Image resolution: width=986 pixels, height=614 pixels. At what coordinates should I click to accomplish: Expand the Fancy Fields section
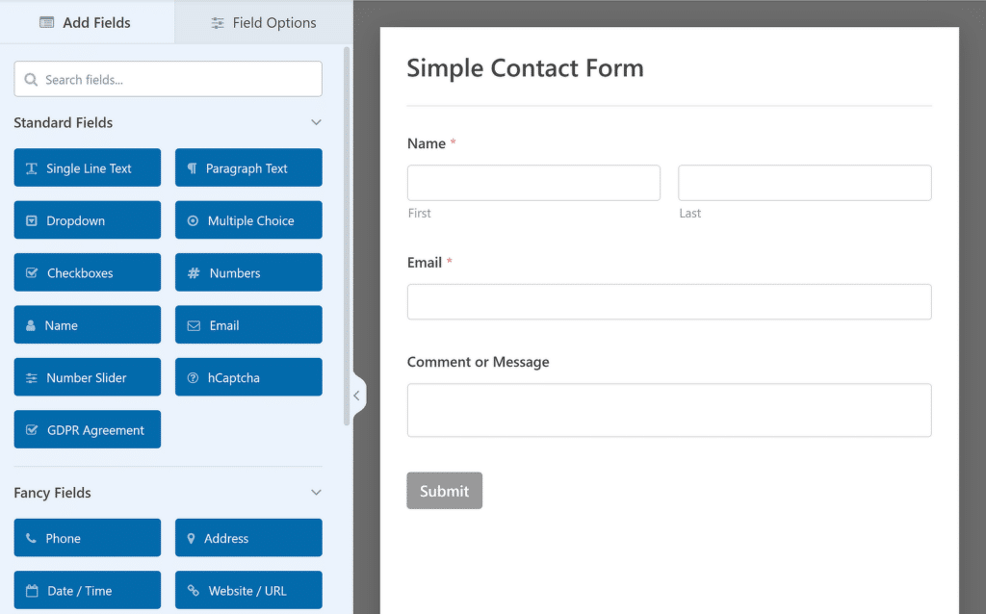point(316,492)
